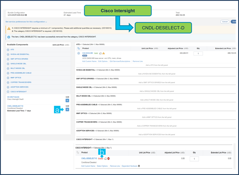The width and height of the screenshot is (239, 175).
Task: Click Edit Services/Subscriptions link
Action: click(120, 61)
